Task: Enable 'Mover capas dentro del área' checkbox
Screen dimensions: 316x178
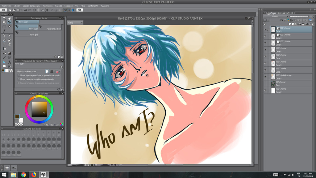Action: pyautogui.click(x=19, y=79)
